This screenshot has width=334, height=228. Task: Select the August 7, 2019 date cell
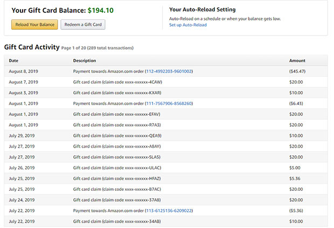point(23,82)
